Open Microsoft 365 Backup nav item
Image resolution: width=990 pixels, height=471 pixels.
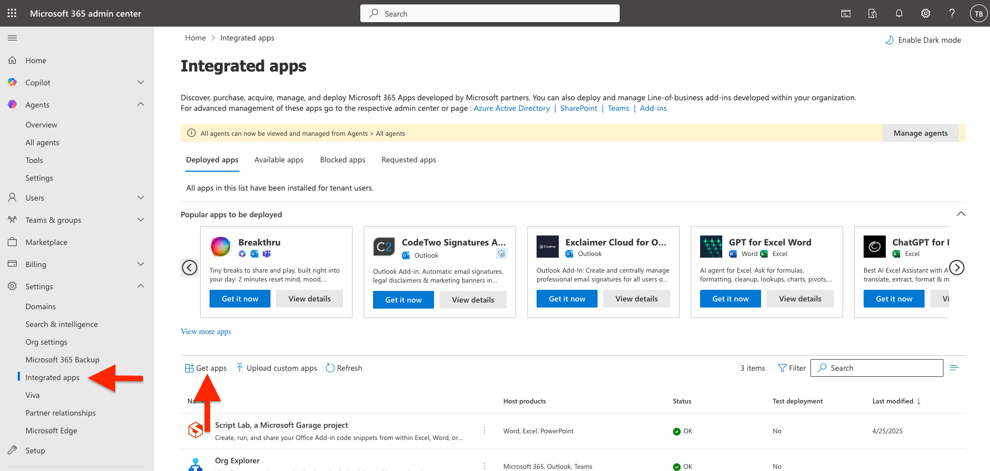pyautogui.click(x=63, y=360)
